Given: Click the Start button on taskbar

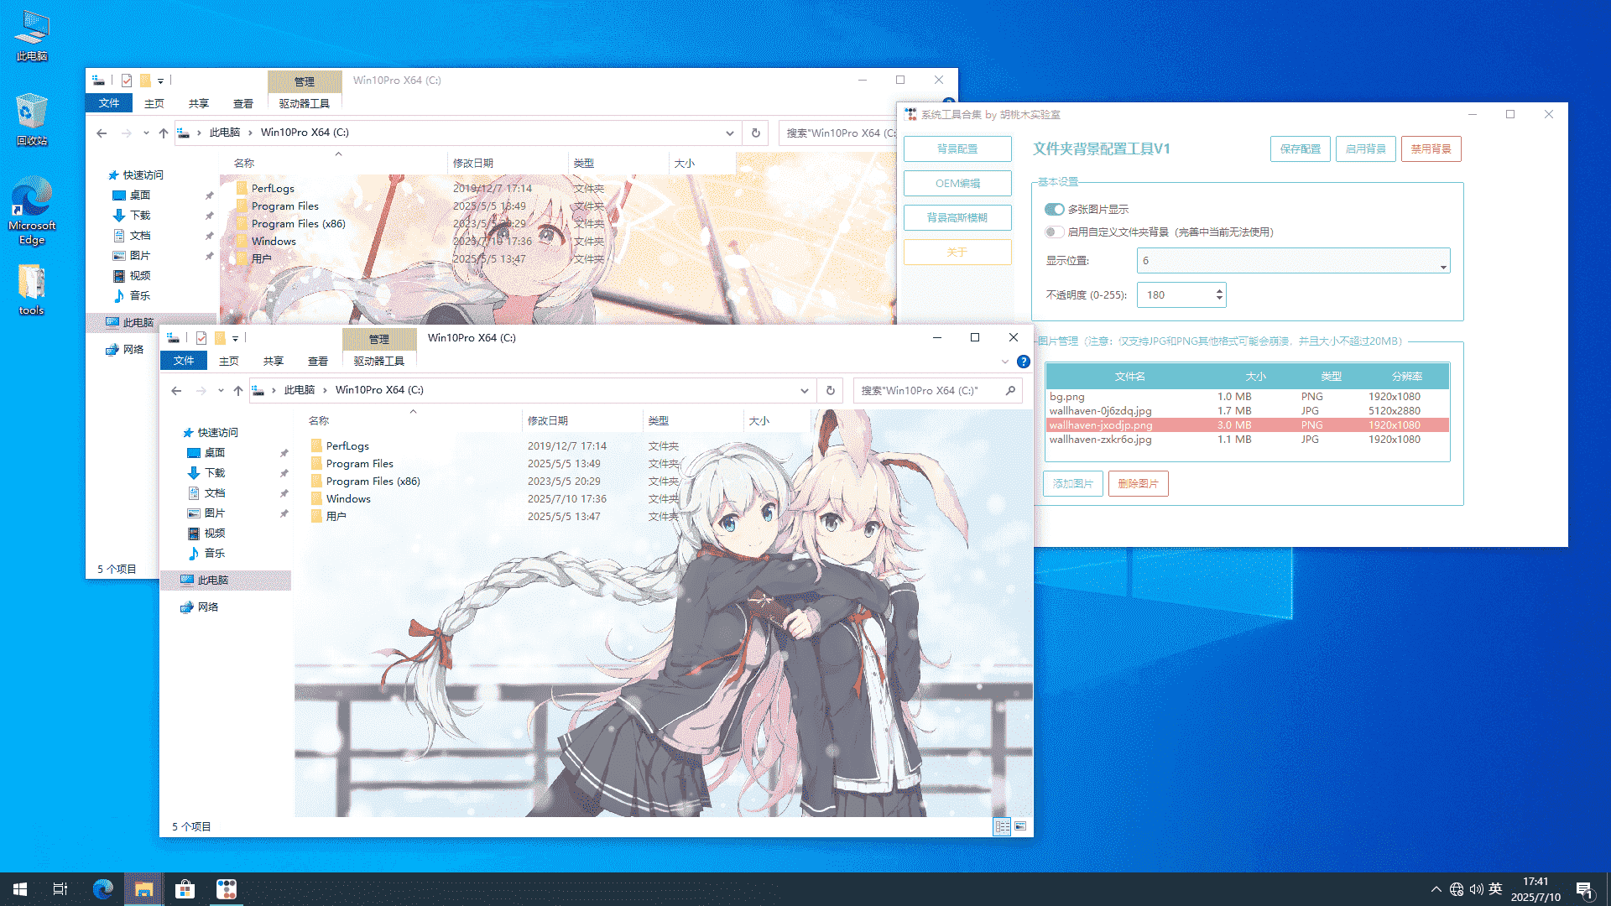Looking at the screenshot, I should (x=20, y=889).
